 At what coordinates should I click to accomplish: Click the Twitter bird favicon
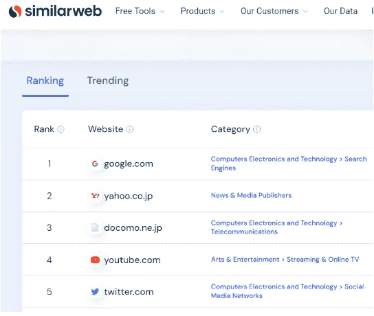[95, 292]
